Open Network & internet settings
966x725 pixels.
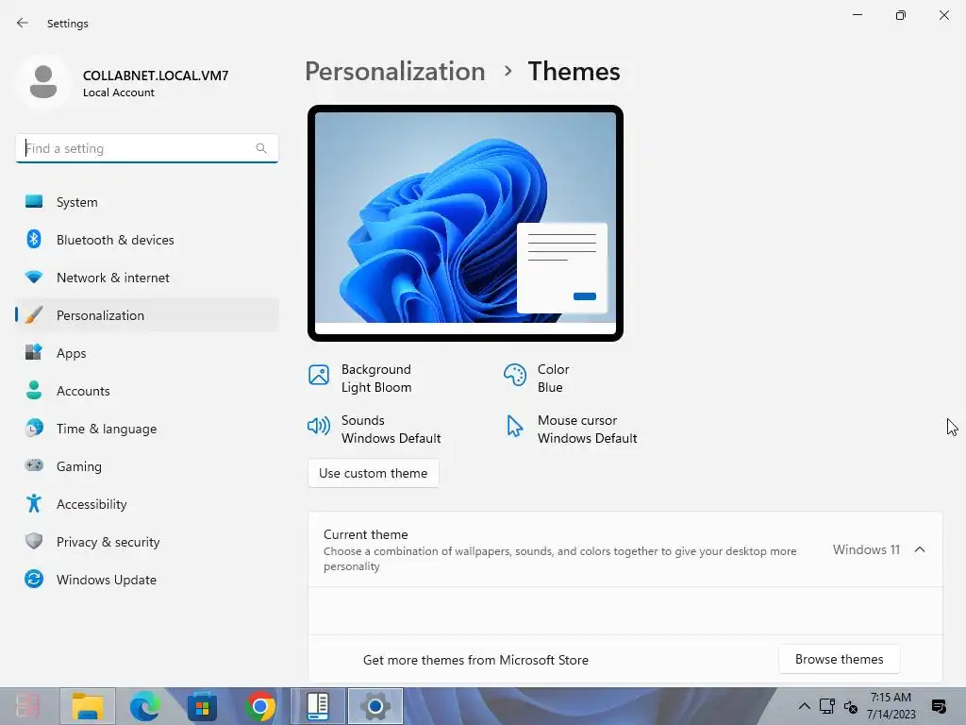pyautogui.click(x=146, y=278)
